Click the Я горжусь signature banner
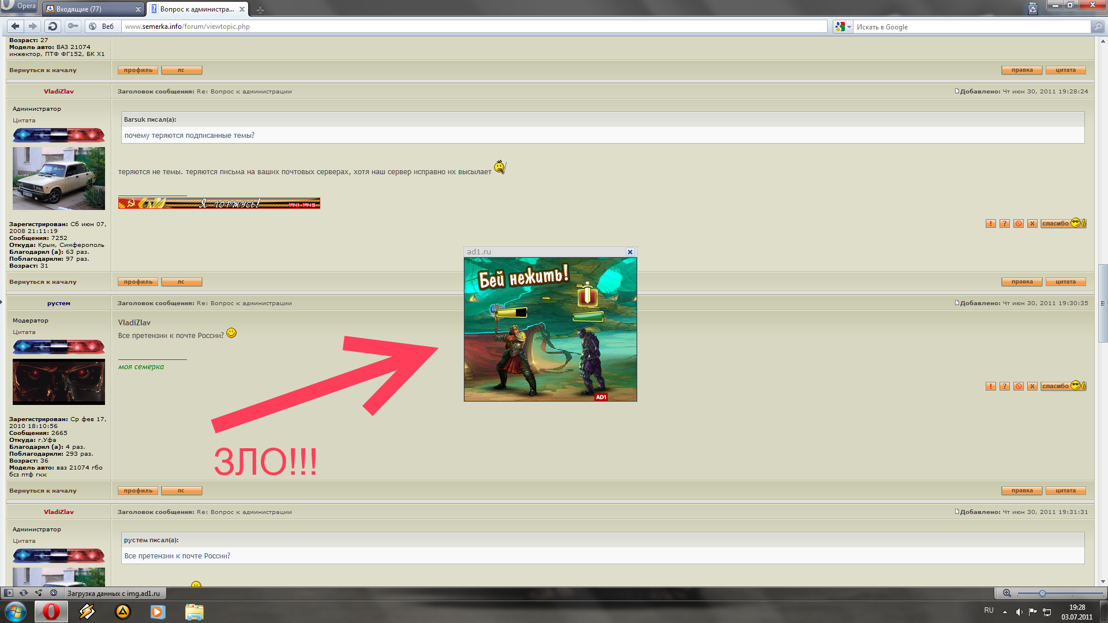Screen dimensions: 1108x623 (x=219, y=203)
